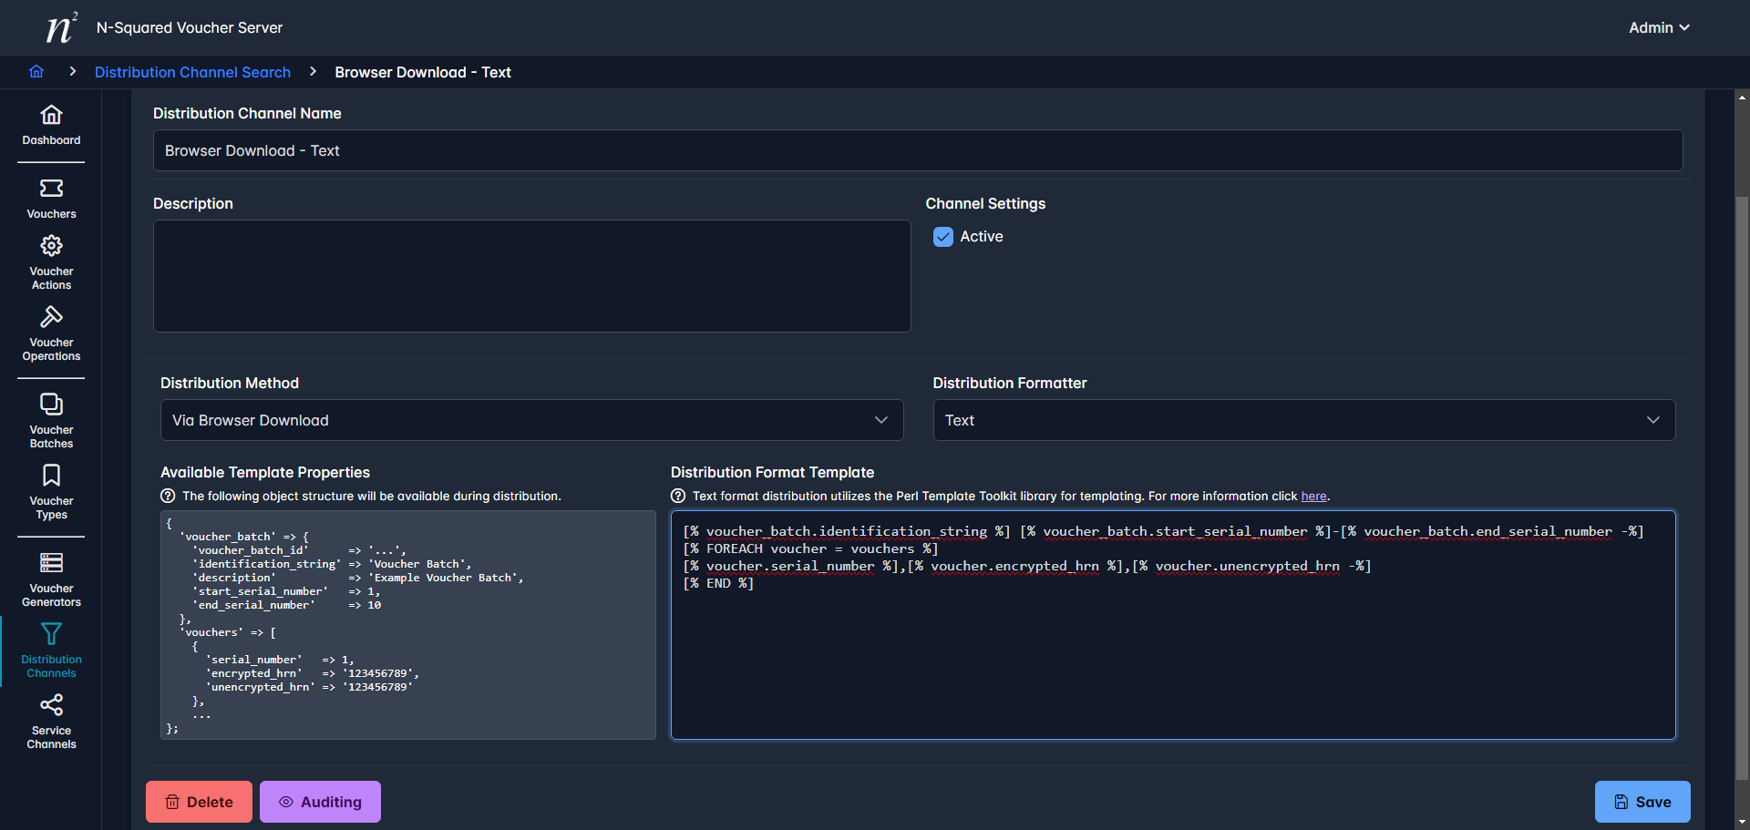Follow the Template Toolkit 'here' link
The image size is (1750, 830).
(x=1313, y=497)
